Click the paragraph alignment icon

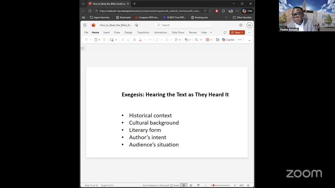(176, 40)
